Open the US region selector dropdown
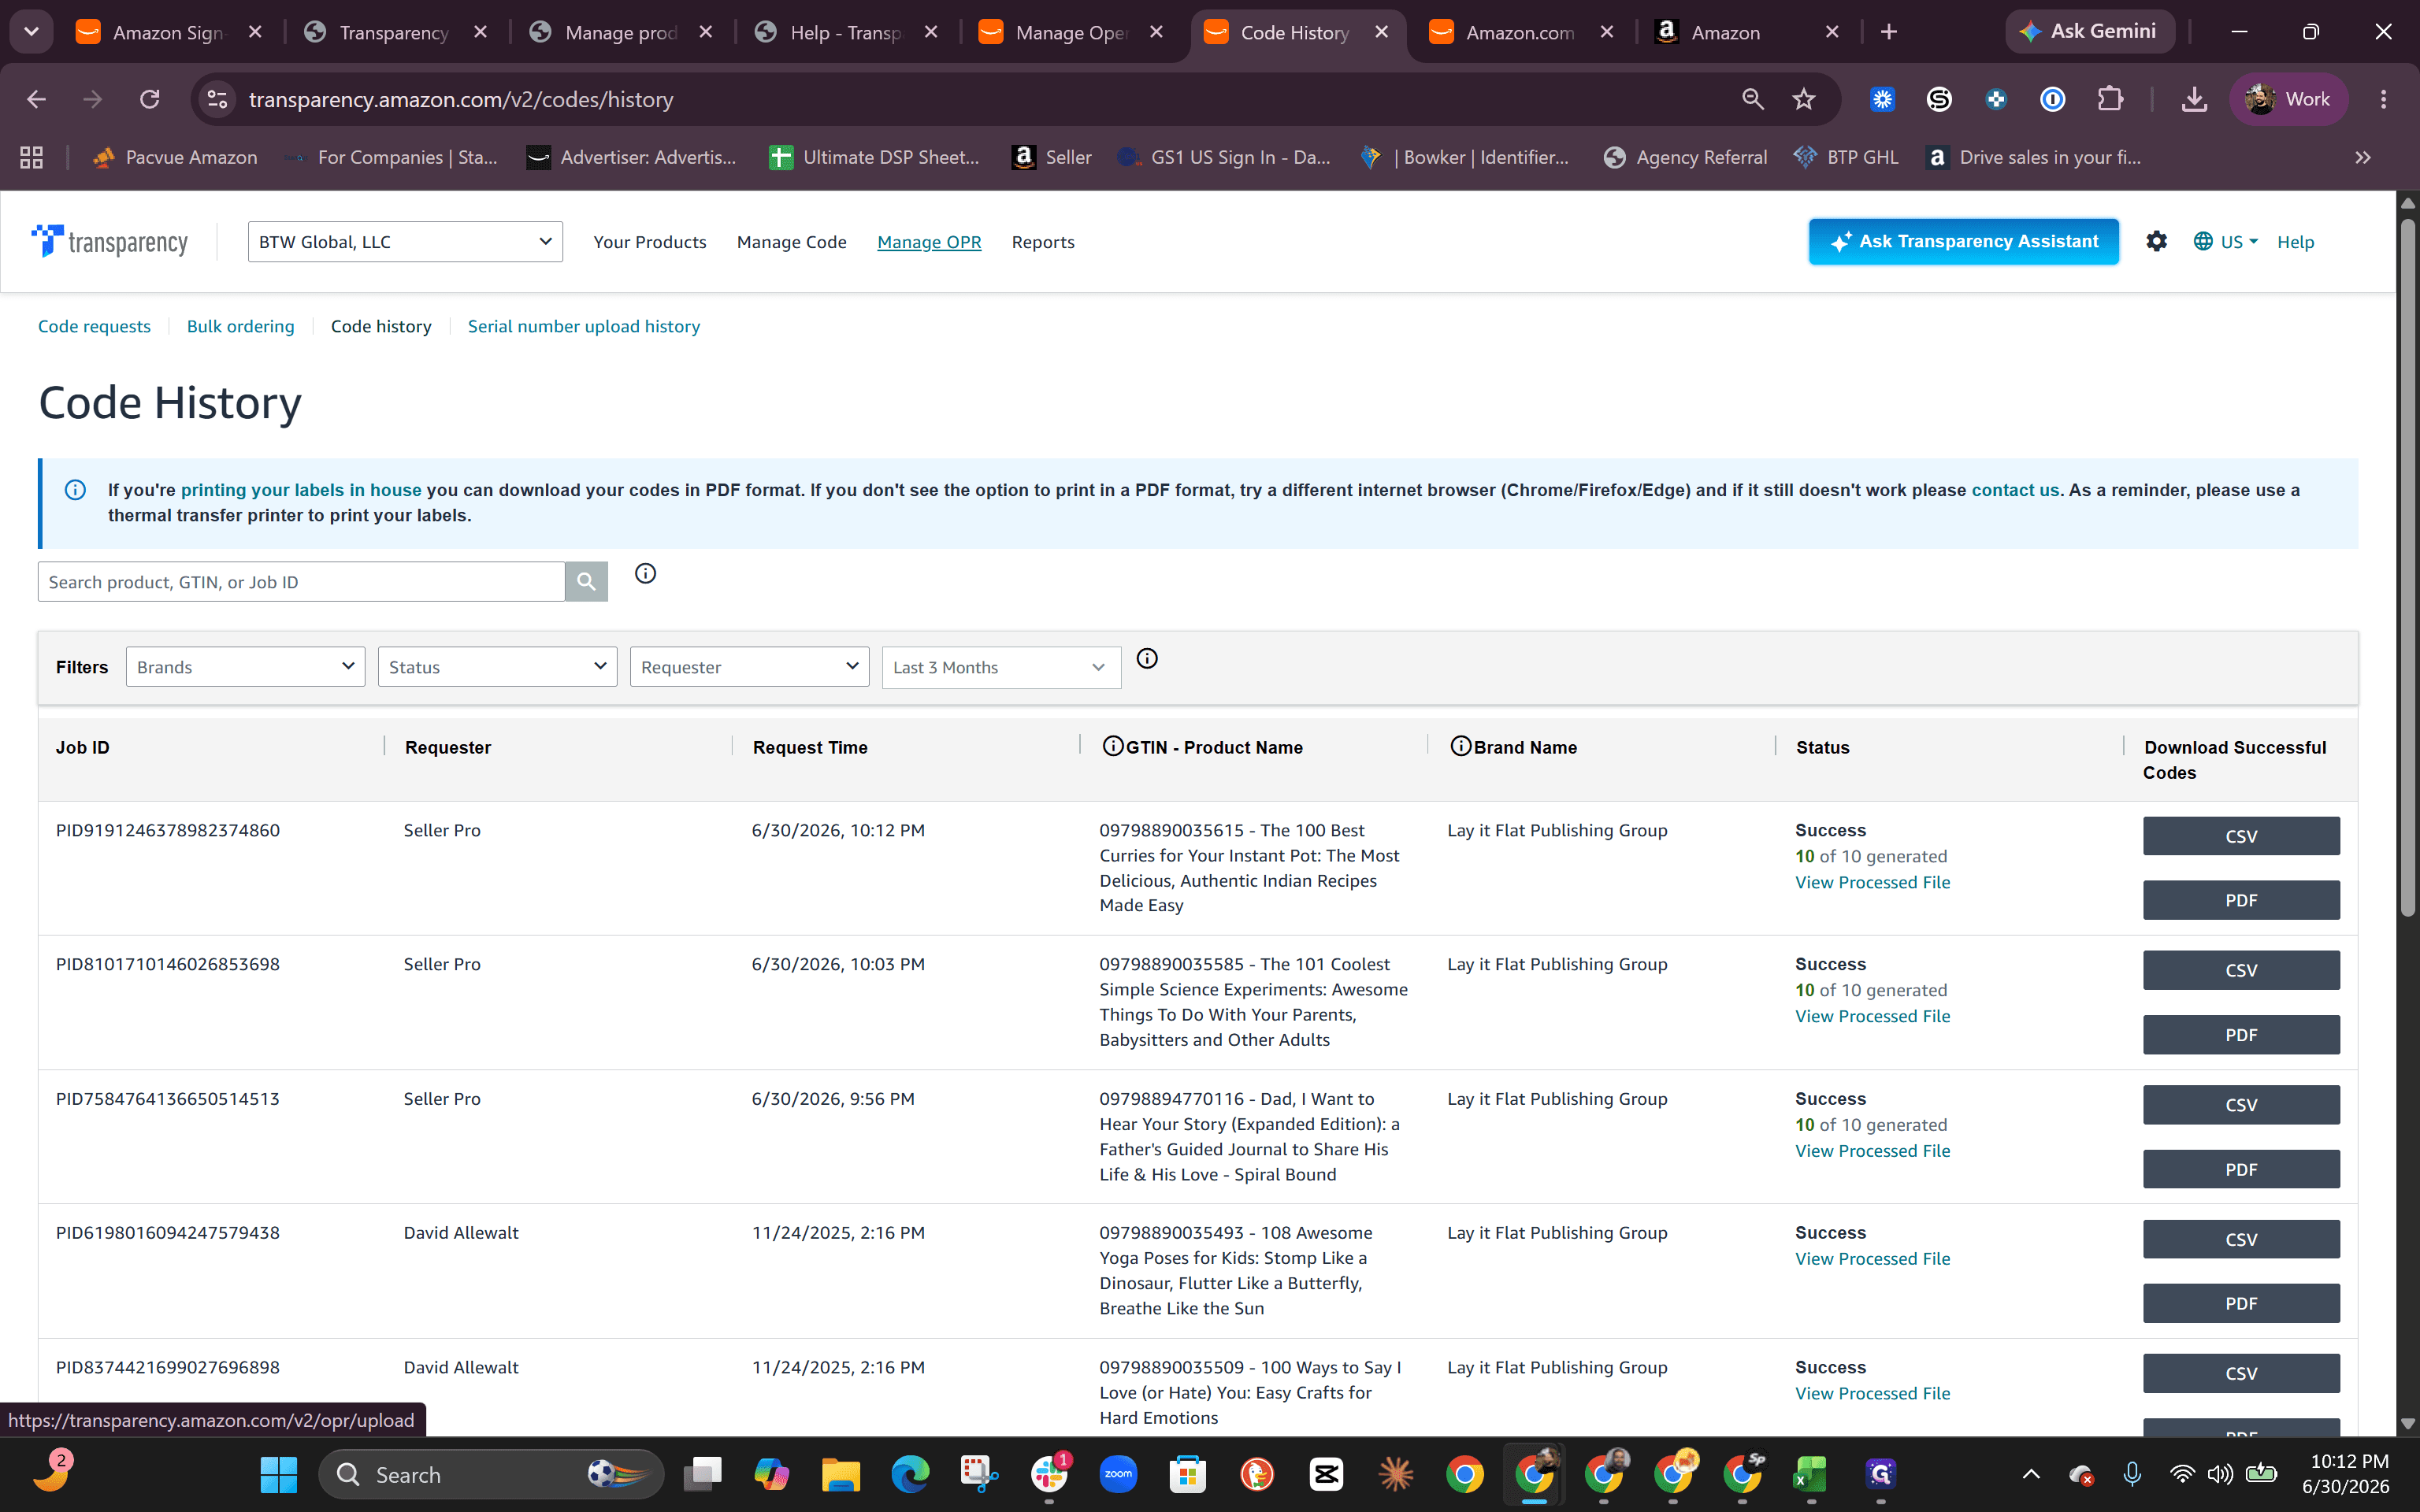The height and width of the screenshot is (1512, 2420). (x=2226, y=242)
